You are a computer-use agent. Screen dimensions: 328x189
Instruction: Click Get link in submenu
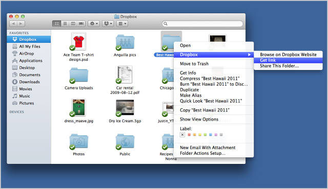[288, 60]
